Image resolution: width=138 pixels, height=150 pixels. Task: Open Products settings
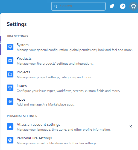point(70,61)
